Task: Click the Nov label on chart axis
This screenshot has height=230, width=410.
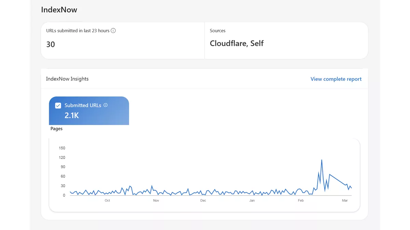Action: pos(156,201)
